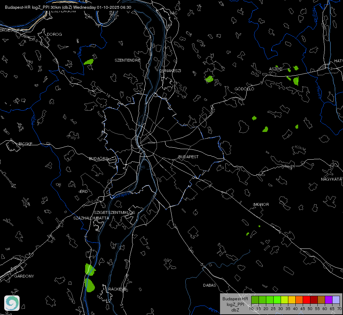Click the DOROG town label

pos(54,34)
